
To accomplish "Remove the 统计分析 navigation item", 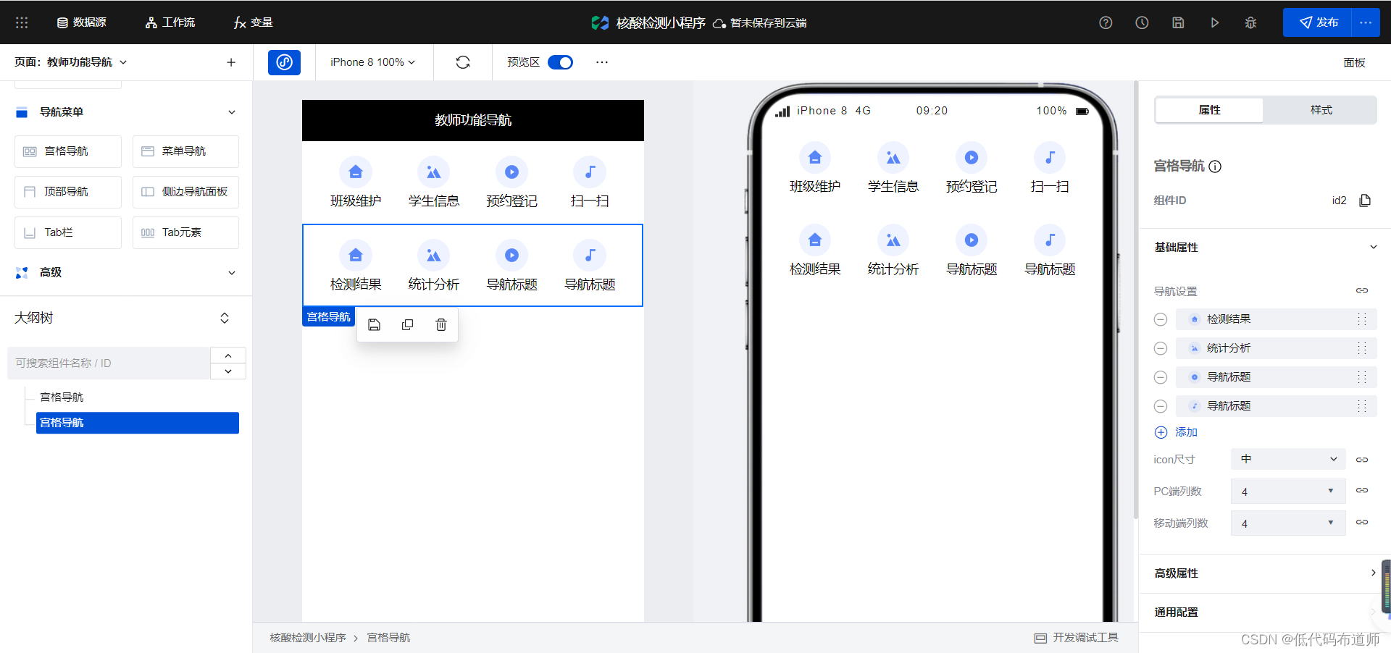I will tap(1161, 348).
